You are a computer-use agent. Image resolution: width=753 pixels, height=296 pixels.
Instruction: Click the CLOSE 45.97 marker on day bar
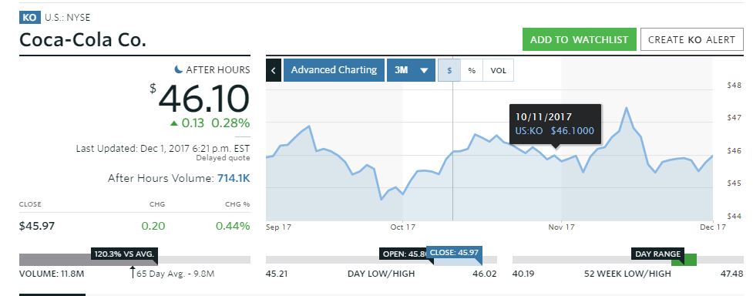coord(454,253)
